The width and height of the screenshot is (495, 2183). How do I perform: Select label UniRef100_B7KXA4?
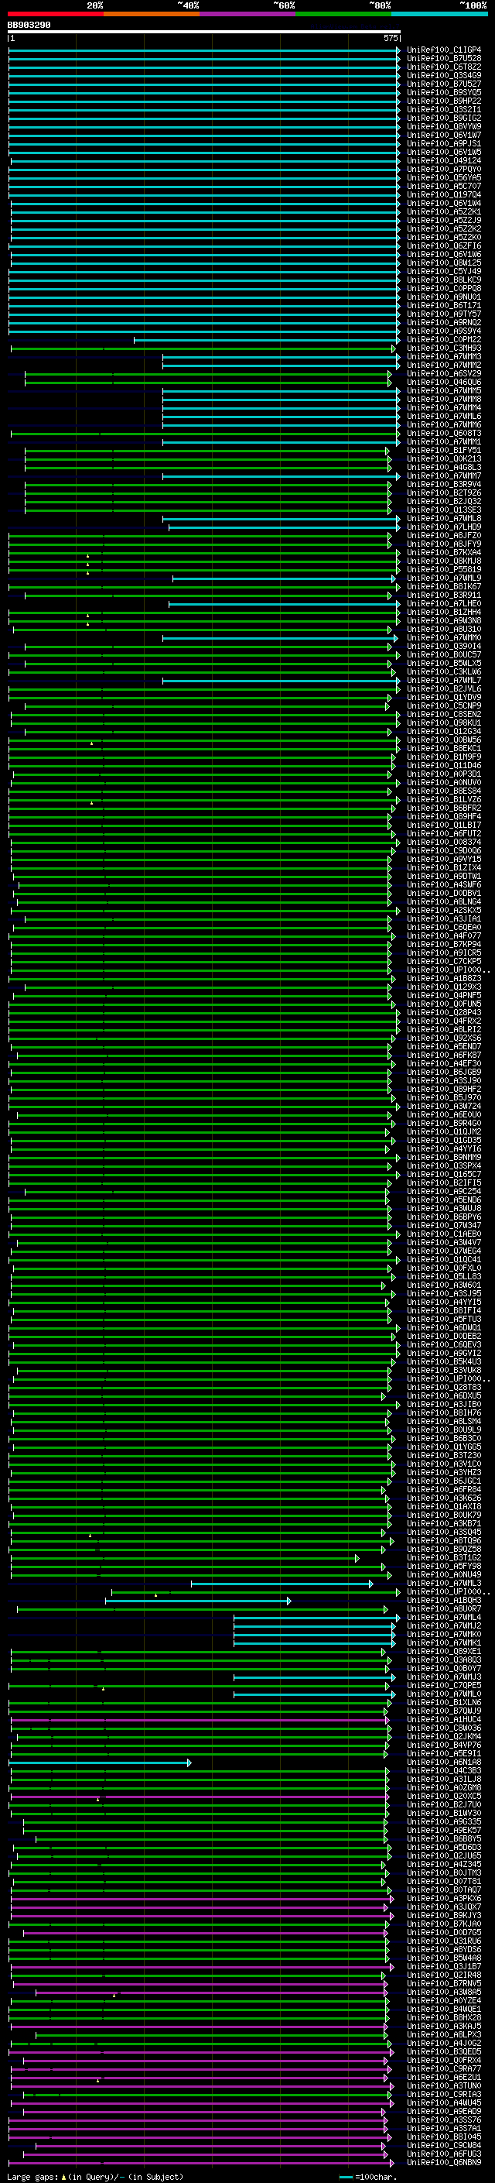(443, 553)
